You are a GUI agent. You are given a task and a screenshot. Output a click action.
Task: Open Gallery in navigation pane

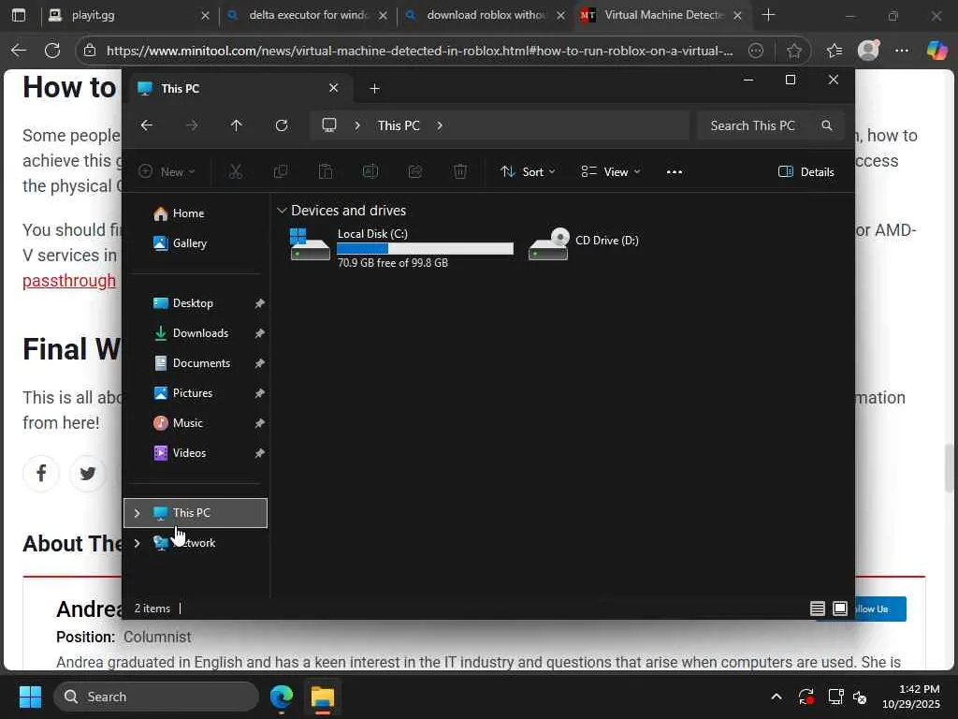(x=189, y=243)
